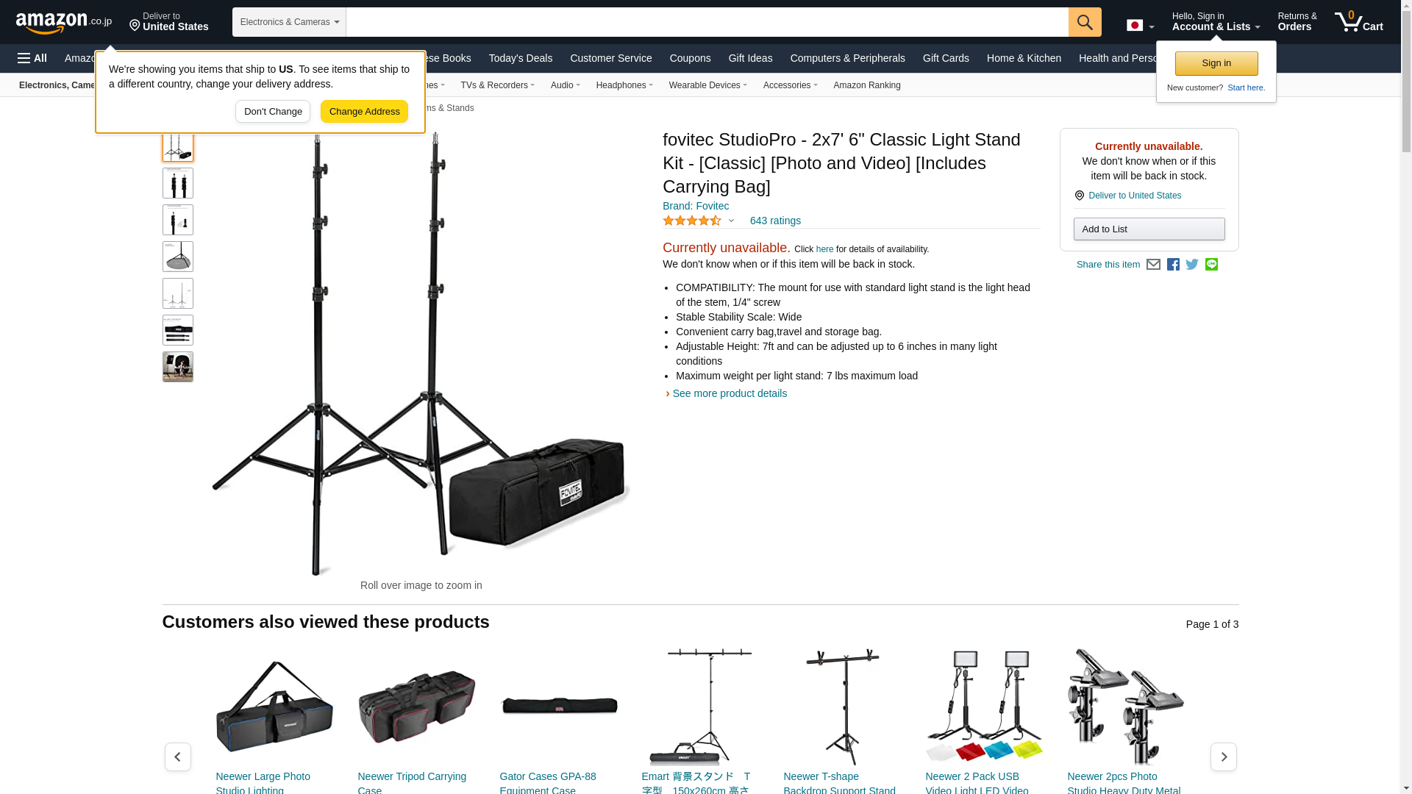Select the carrying bag product thumbnail
Image resolution: width=1412 pixels, height=794 pixels.
pos(178,330)
